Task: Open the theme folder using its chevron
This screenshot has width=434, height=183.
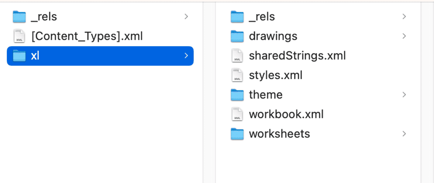Action: pyautogui.click(x=404, y=95)
